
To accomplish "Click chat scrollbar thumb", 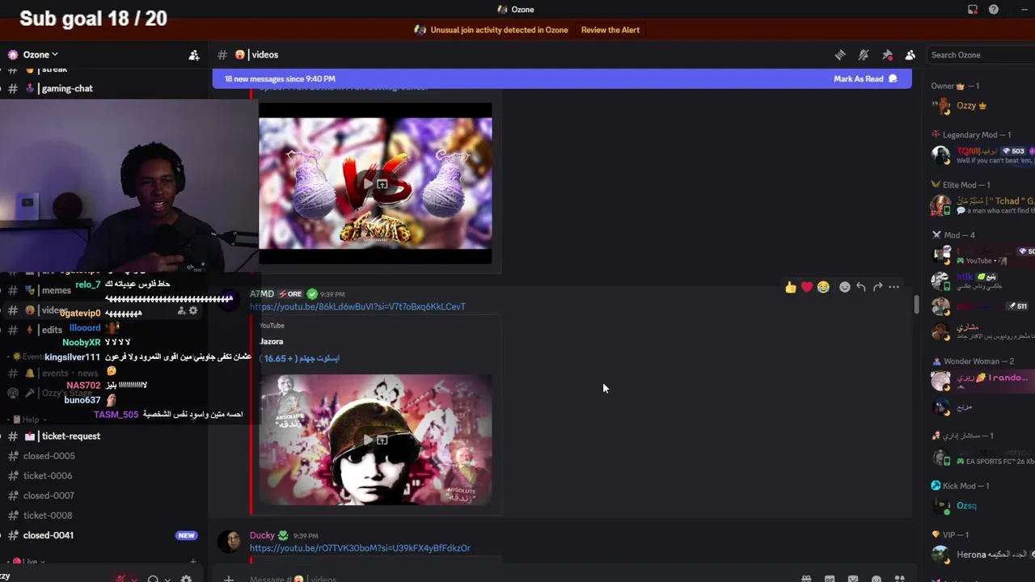I will [916, 305].
